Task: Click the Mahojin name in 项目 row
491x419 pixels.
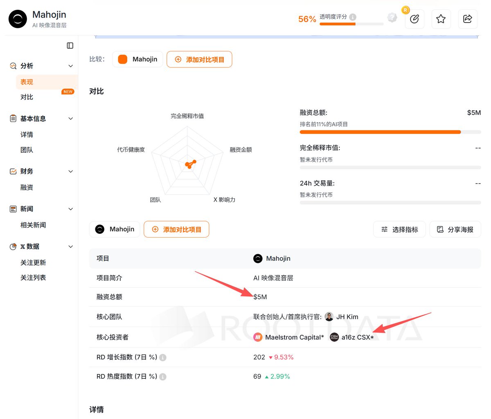Action: [278, 258]
